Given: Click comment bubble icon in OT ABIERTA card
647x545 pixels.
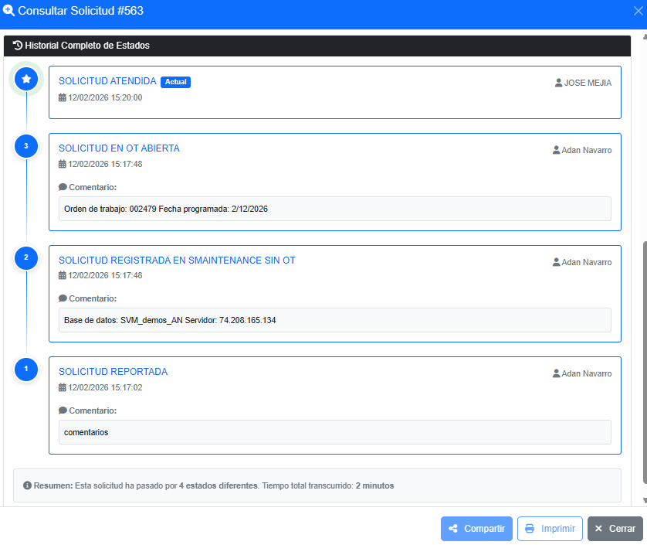Looking at the screenshot, I should [63, 187].
